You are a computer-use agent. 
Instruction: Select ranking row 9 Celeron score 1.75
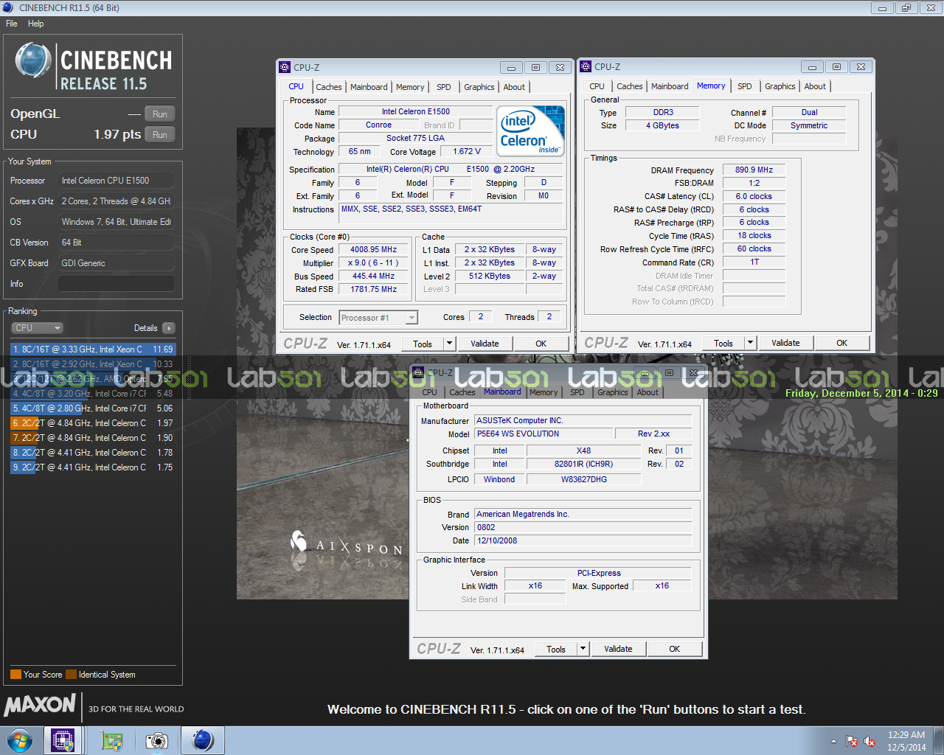click(93, 467)
